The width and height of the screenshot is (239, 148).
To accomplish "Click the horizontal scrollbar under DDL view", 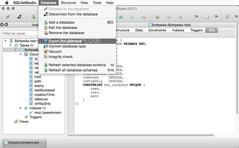I will (x=141, y=135).
